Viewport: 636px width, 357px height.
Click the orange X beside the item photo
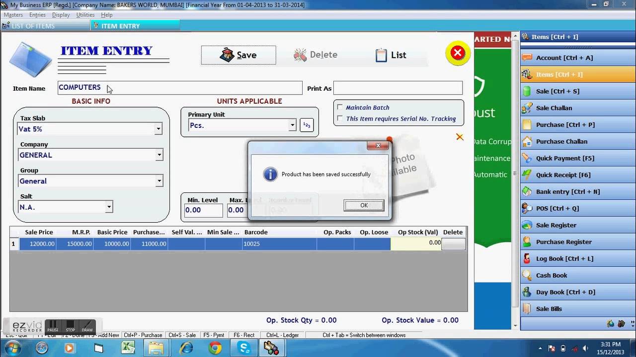point(460,137)
